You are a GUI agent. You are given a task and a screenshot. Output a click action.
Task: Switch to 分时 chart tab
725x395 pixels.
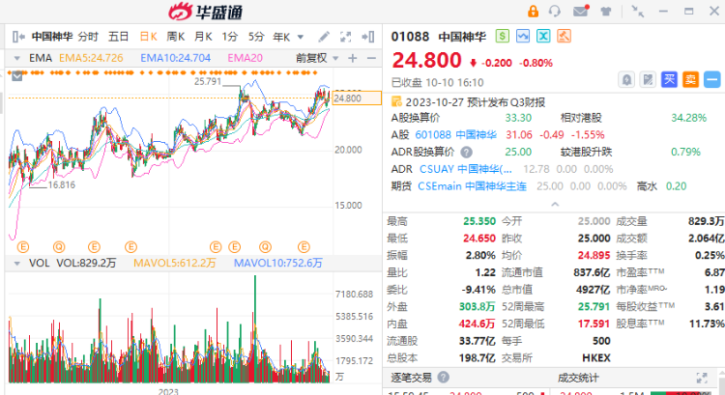(x=88, y=37)
